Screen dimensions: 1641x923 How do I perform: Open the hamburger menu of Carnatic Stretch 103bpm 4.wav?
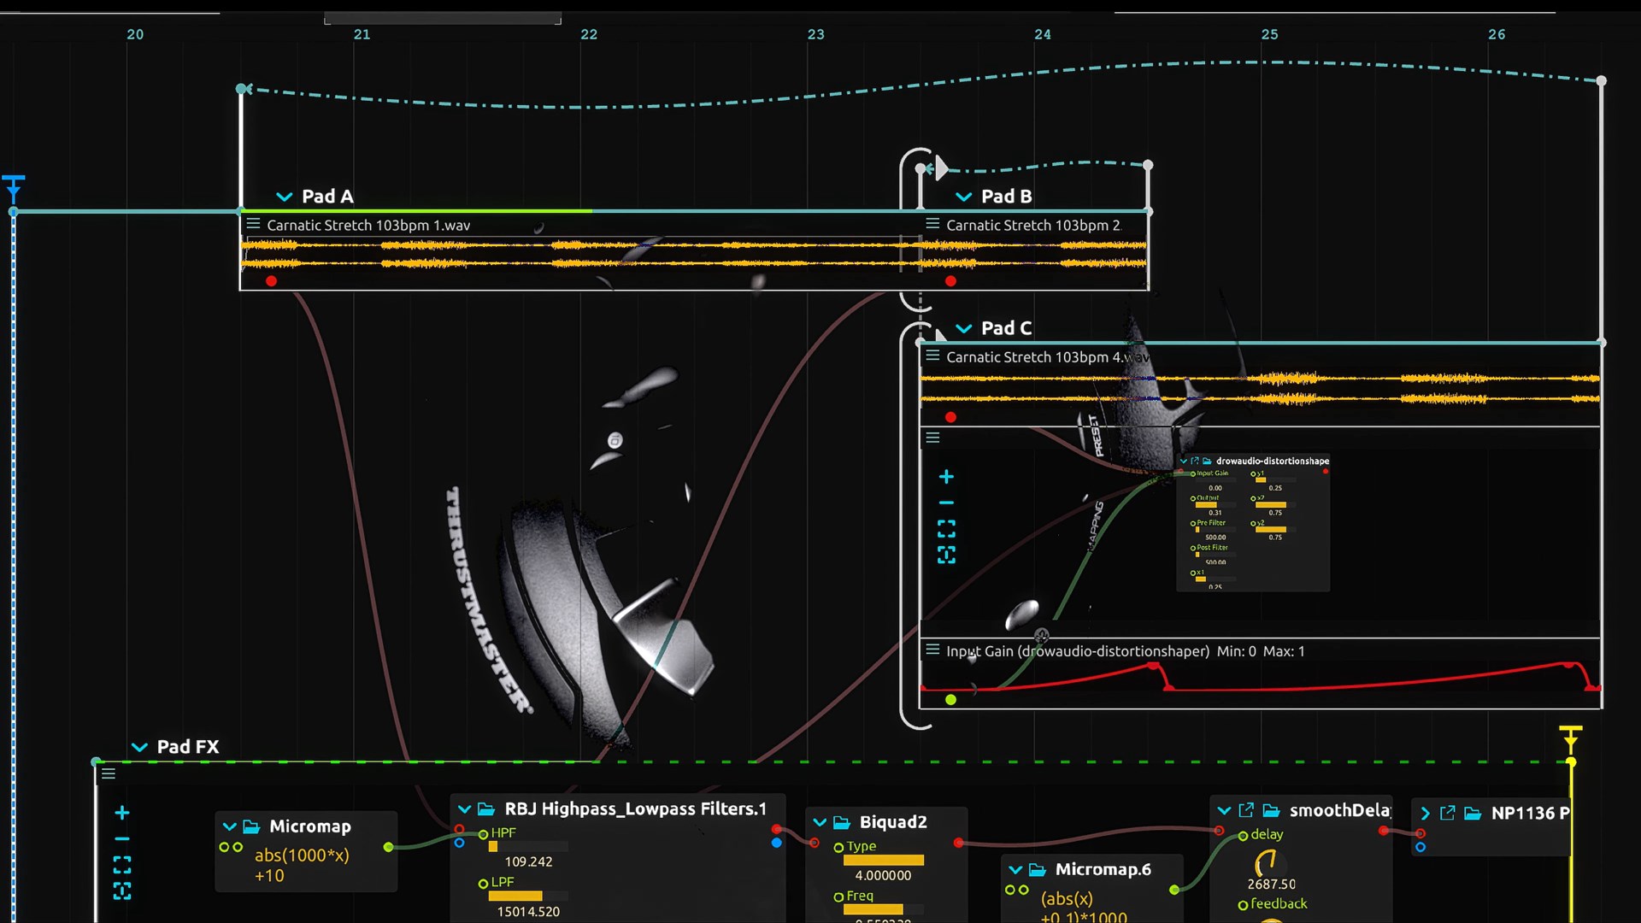[x=932, y=356]
